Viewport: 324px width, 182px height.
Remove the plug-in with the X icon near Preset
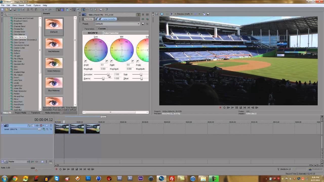pos(147,24)
